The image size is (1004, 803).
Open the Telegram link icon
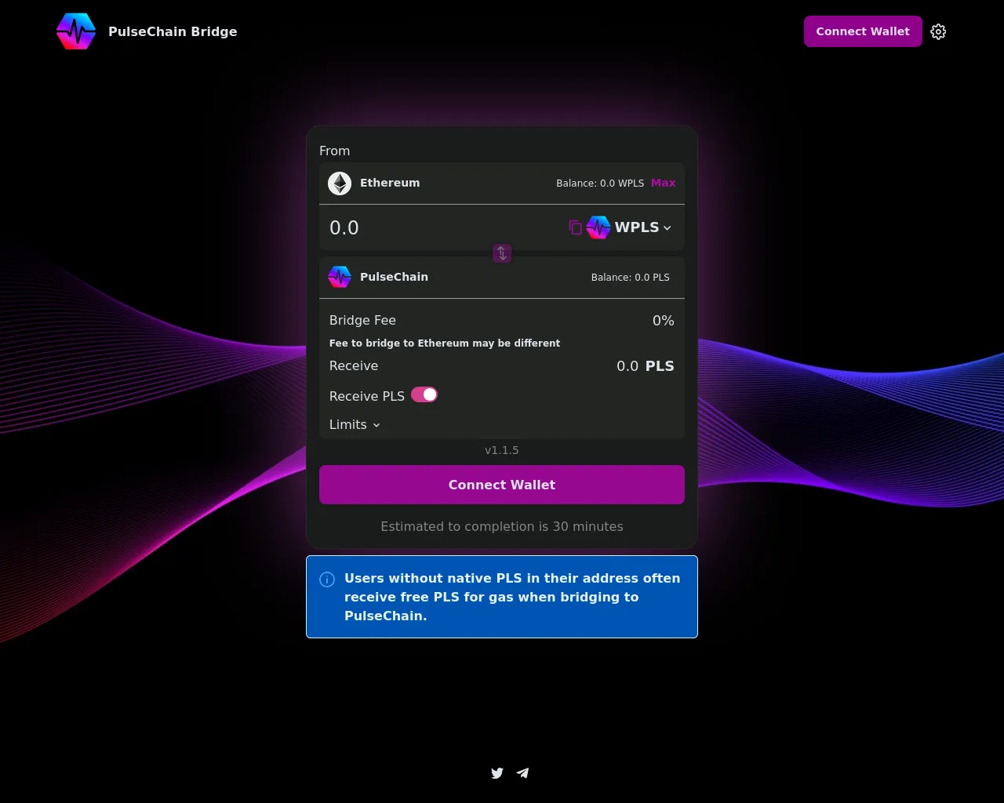(x=523, y=773)
